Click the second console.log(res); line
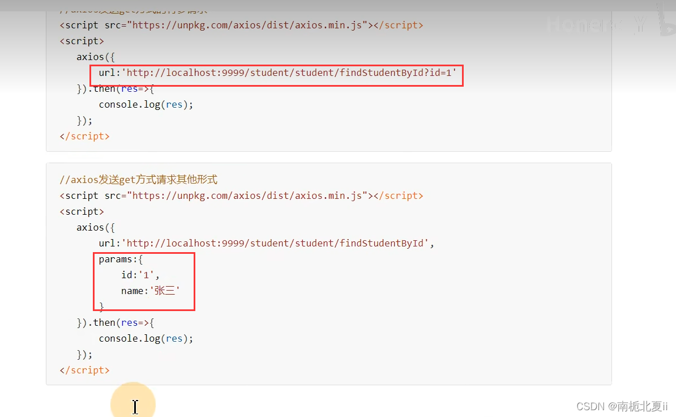676x417 pixels. [146, 338]
